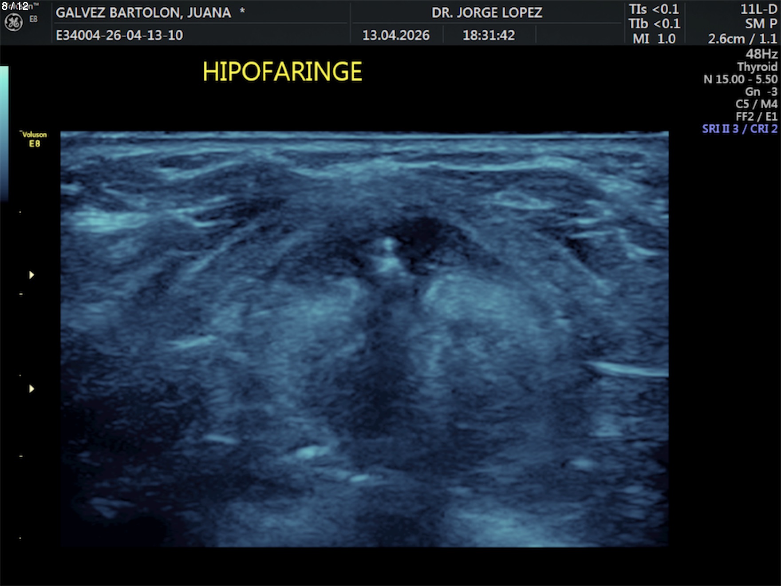Select the exam date 13.04.2026
This screenshot has width=781, height=586.
tap(396, 35)
